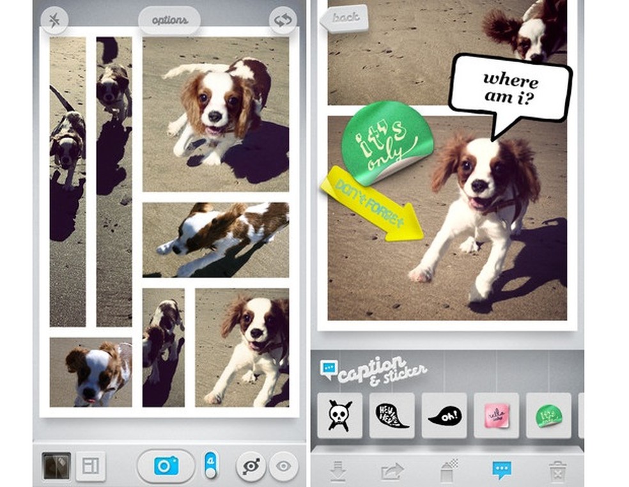Select the second tall narrow collage strip

(114, 182)
